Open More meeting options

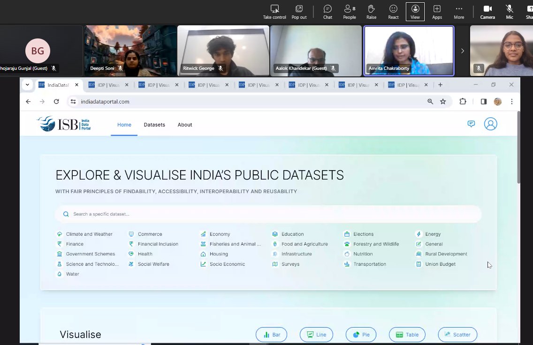[x=459, y=12]
